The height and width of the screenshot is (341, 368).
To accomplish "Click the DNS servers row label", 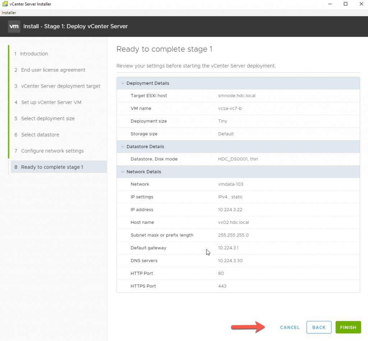I will [x=144, y=261].
